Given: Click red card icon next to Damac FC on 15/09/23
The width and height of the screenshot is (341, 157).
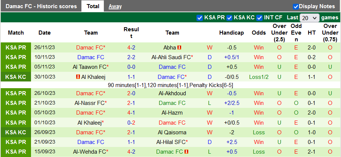Looking at the screenshot, I should click(x=186, y=152).
